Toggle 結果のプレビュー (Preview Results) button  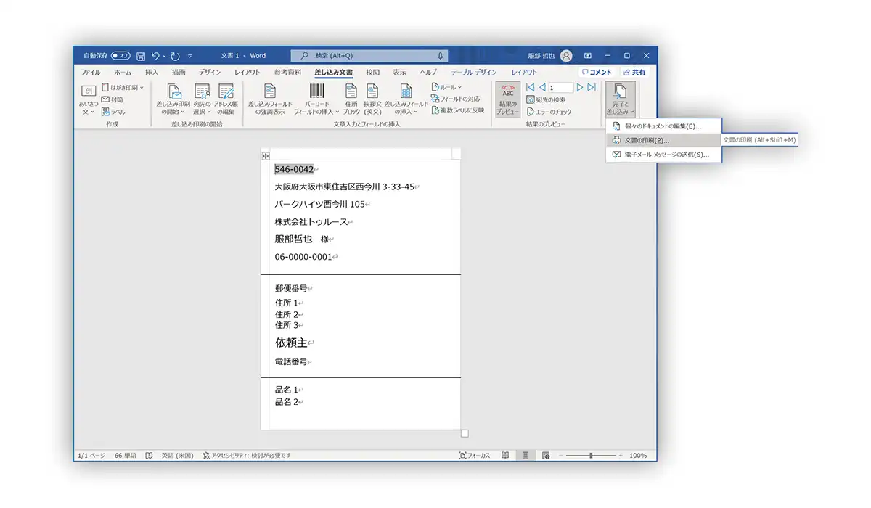tap(507, 99)
